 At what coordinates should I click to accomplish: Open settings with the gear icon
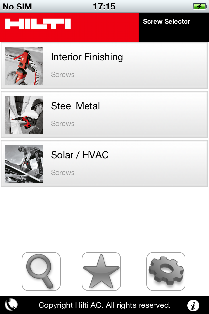coord(166,271)
